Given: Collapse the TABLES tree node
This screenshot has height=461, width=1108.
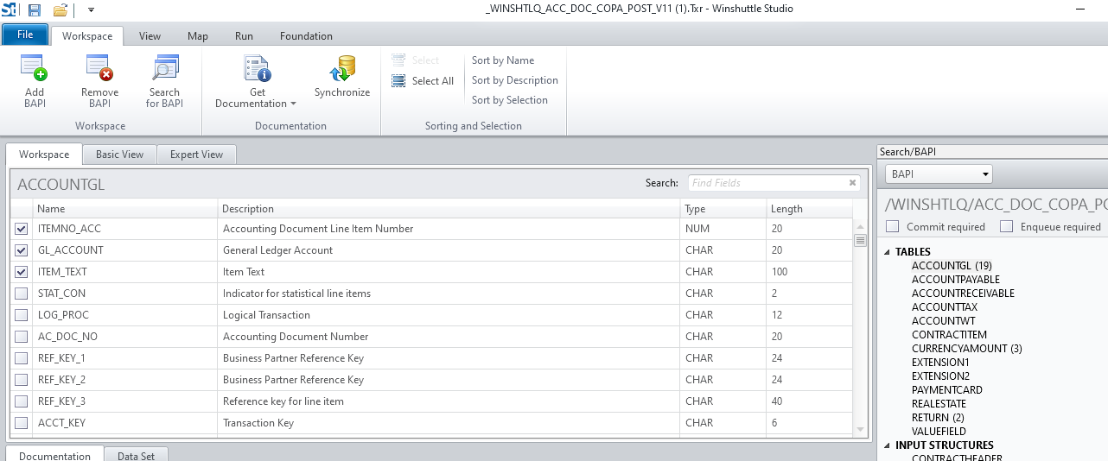Looking at the screenshot, I should pyautogui.click(x=886, y=252).
